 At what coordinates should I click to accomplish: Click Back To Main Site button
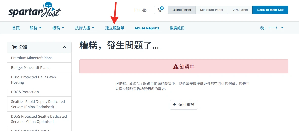click(270, 10)
